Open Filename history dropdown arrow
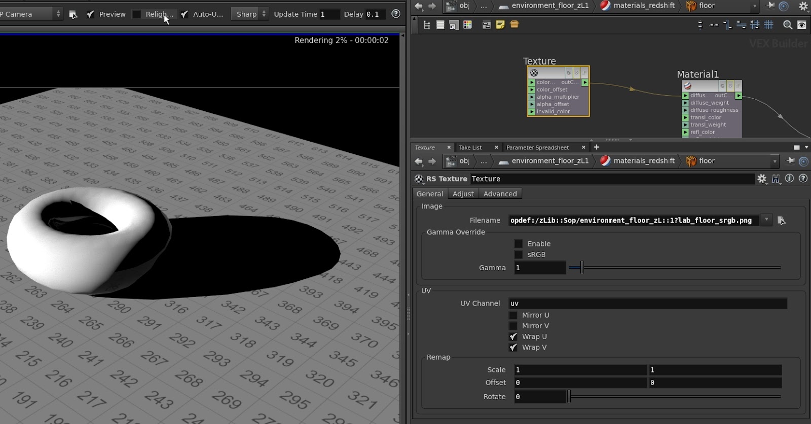Viewport: 811px width, 424px height. coord(766,220)
